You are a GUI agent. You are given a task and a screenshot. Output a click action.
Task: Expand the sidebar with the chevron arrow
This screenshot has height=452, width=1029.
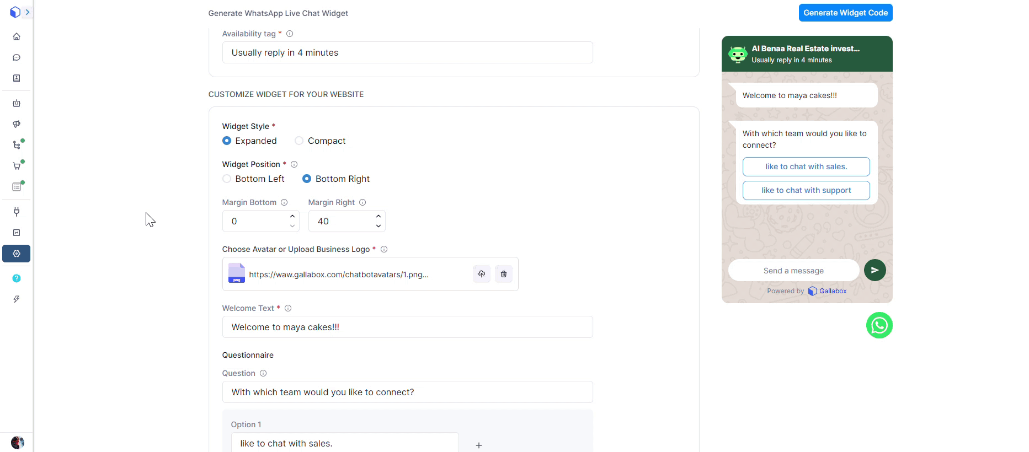pos(27,12)
